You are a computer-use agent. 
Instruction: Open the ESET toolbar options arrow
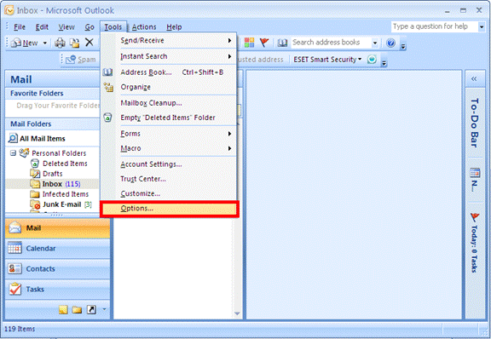[x=384, y=63]
